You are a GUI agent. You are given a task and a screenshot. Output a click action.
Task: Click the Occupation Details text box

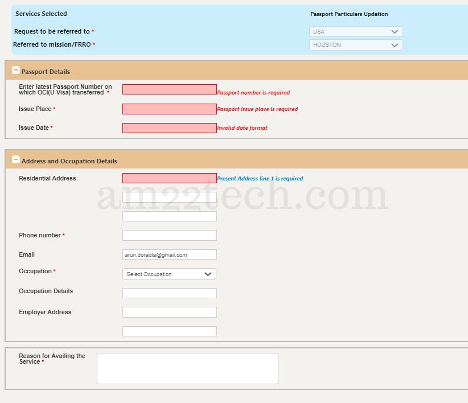click(x=169, y=293)
